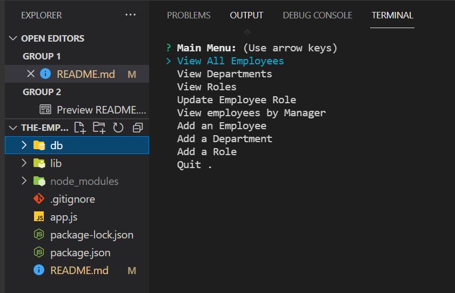Click 'Add a Department' terminal line

[x=225, y=139]
